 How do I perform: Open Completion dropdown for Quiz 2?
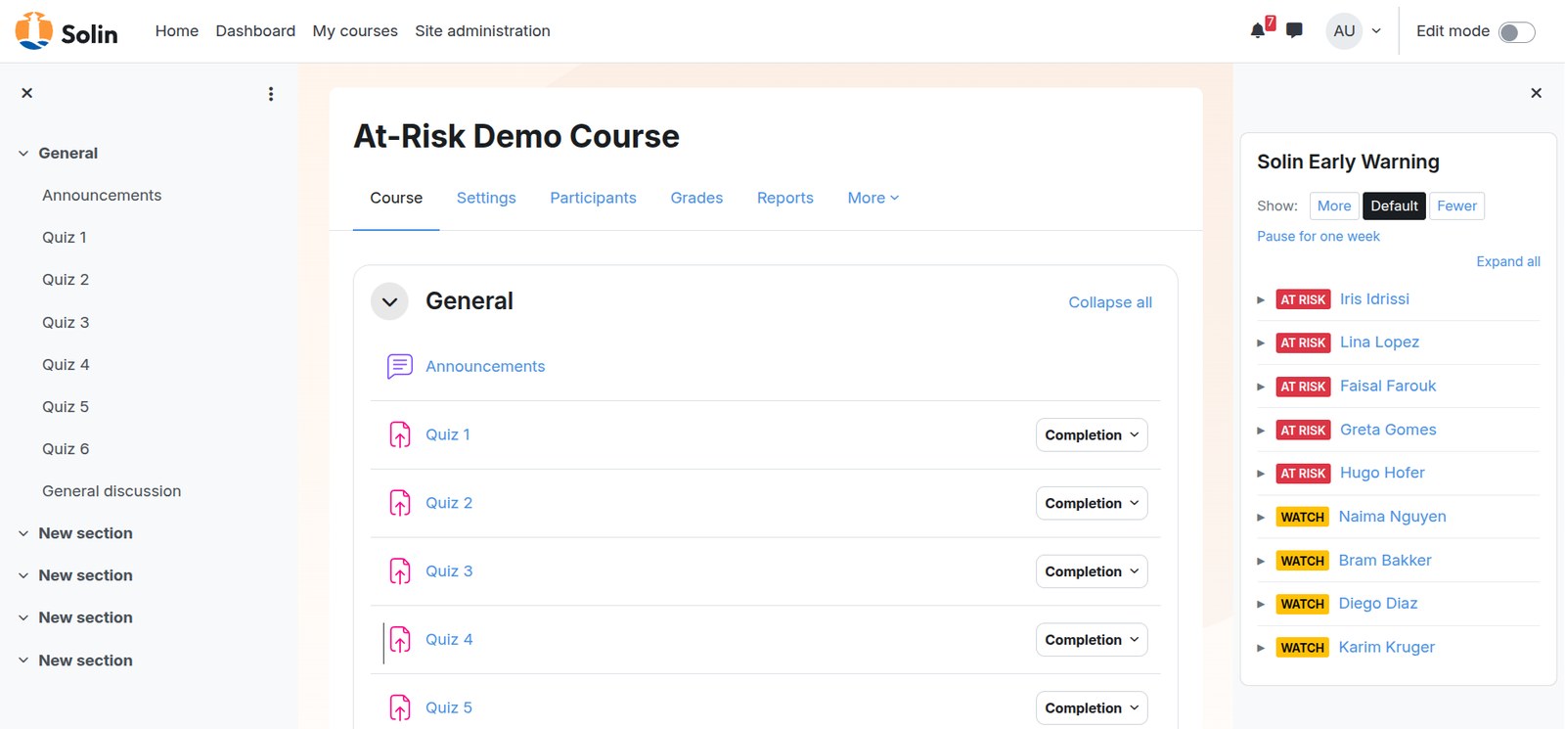coord(1092,503)
